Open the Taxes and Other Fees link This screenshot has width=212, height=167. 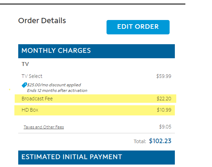coord(44,127)
